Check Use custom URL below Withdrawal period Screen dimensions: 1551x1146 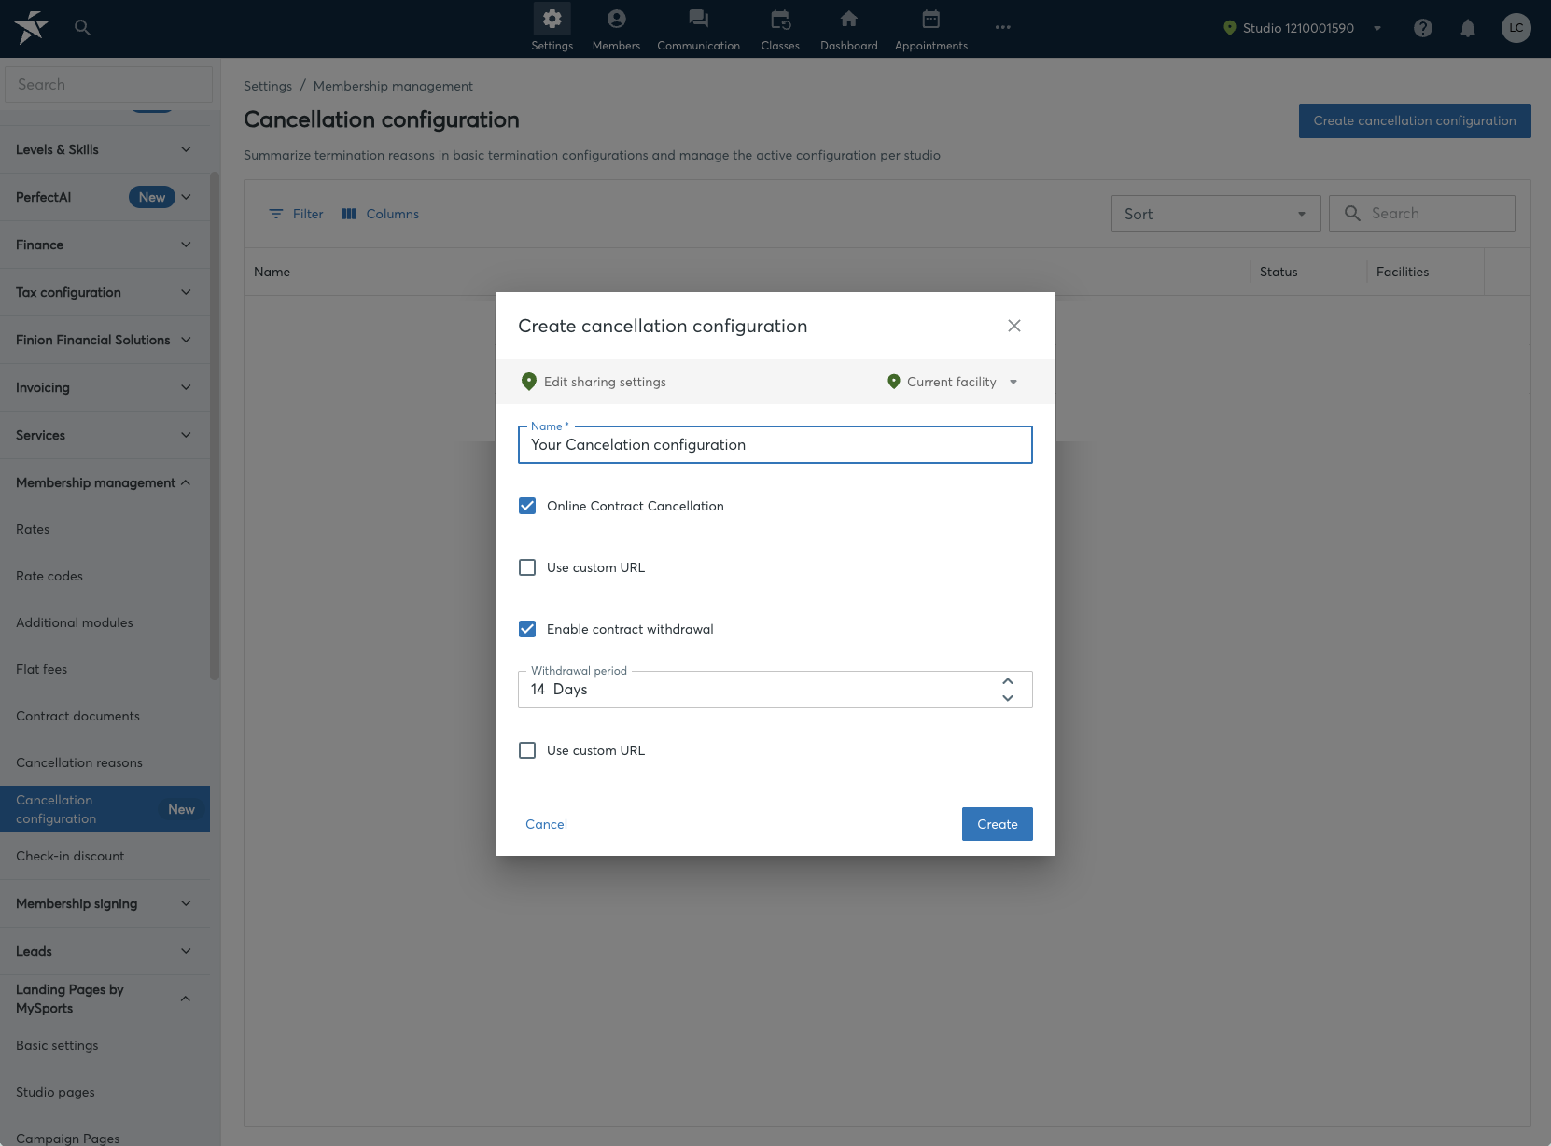(x=527, y=750)
